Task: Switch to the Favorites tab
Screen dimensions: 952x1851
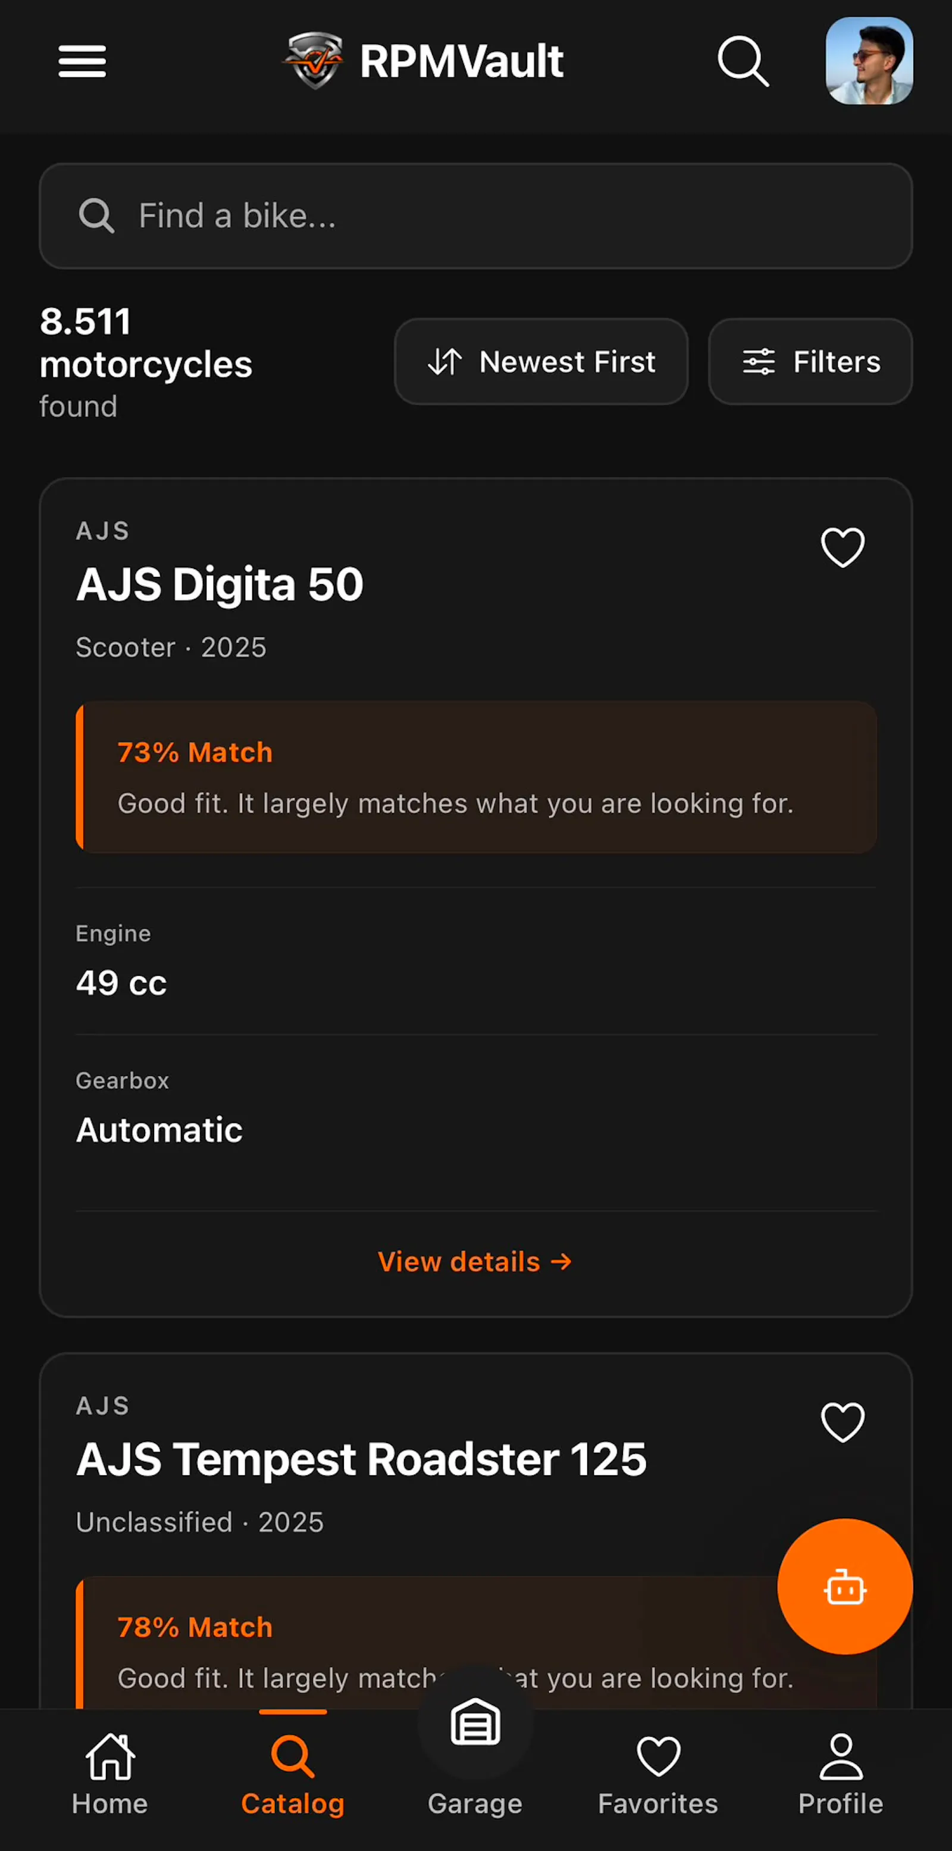Action: coord(657,1775)
